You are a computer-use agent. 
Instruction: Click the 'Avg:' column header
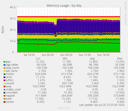[x=92, y=59]
